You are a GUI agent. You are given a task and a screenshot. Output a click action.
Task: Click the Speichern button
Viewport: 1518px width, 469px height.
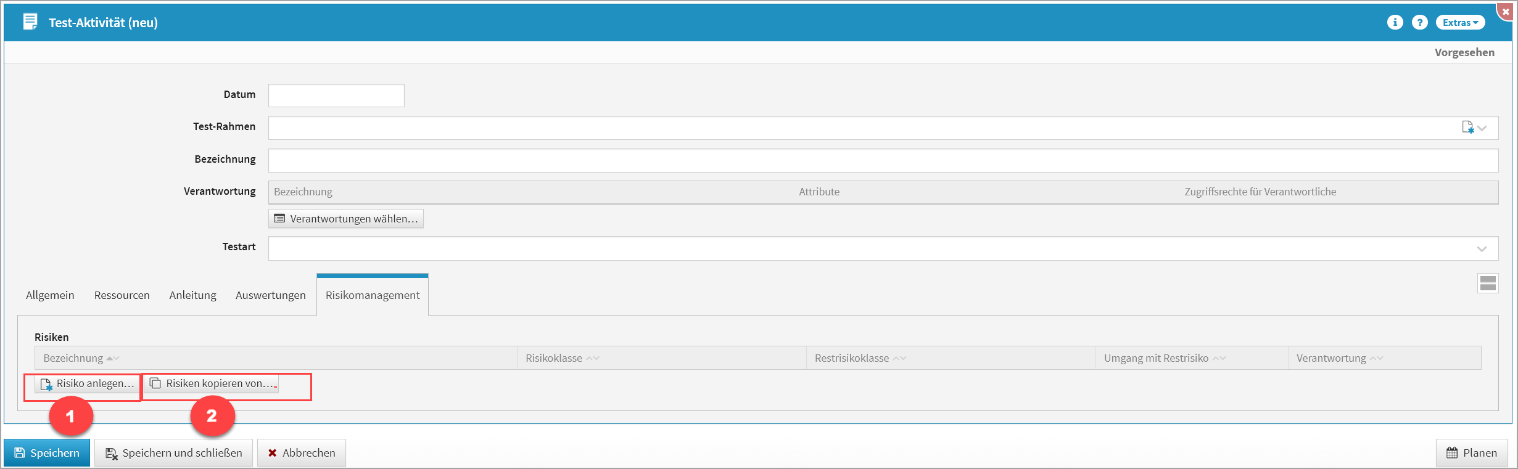pos(47,453)
